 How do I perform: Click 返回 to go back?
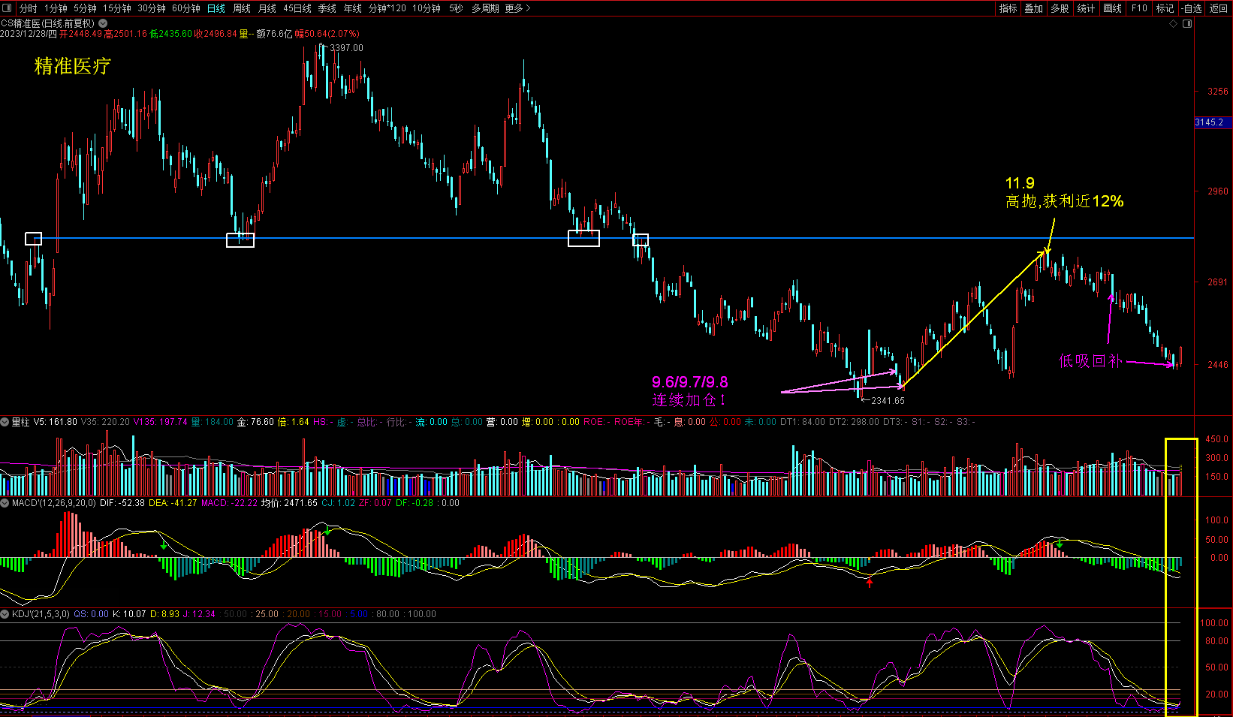tap(1219, 8)
